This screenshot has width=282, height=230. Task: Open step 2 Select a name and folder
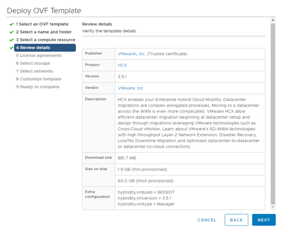pyautogui.click(x=45, y=32)
